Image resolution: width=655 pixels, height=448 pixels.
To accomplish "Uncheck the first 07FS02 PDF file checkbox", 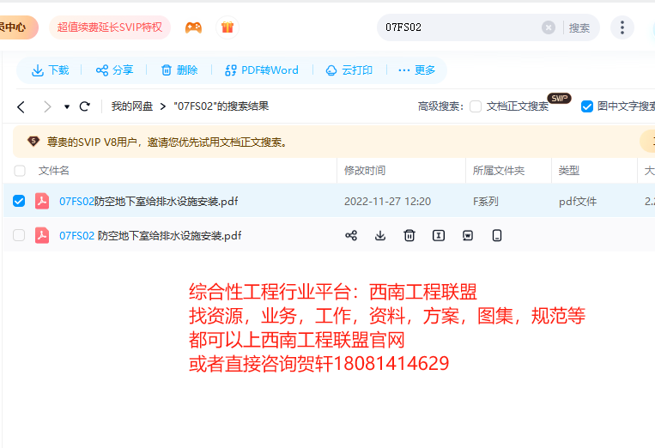I will click(x=19, y=202).
